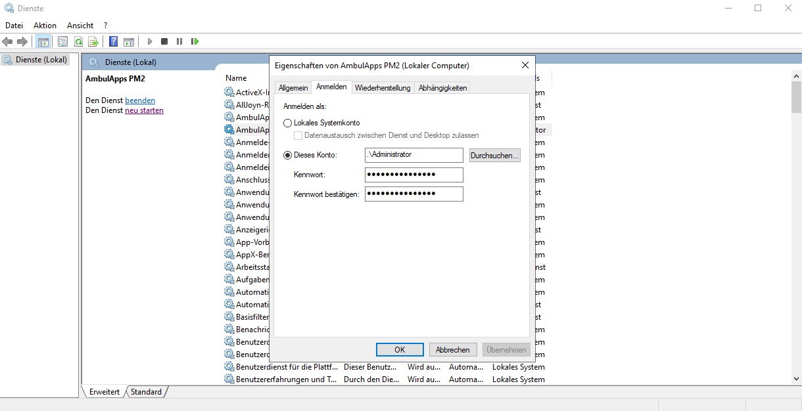
Task: Switch to the Erweitert view tab
Action: click(x=105, y=392)
